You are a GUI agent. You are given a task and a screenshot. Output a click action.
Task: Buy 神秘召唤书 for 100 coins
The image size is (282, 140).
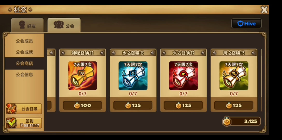click(x=82, y=106)
